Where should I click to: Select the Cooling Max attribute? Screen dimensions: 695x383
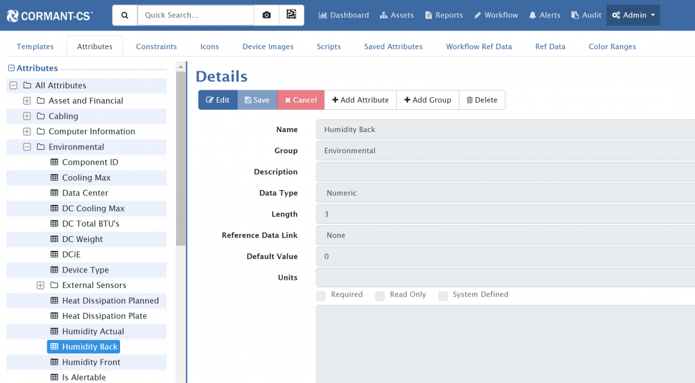(x=86, y=178)
